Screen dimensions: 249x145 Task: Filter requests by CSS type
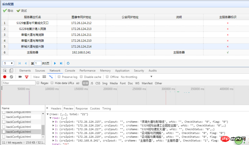pyautogui.click(x=98, y=83)
